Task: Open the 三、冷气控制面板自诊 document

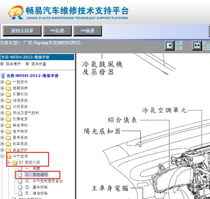Action: [x=44, y=181]
